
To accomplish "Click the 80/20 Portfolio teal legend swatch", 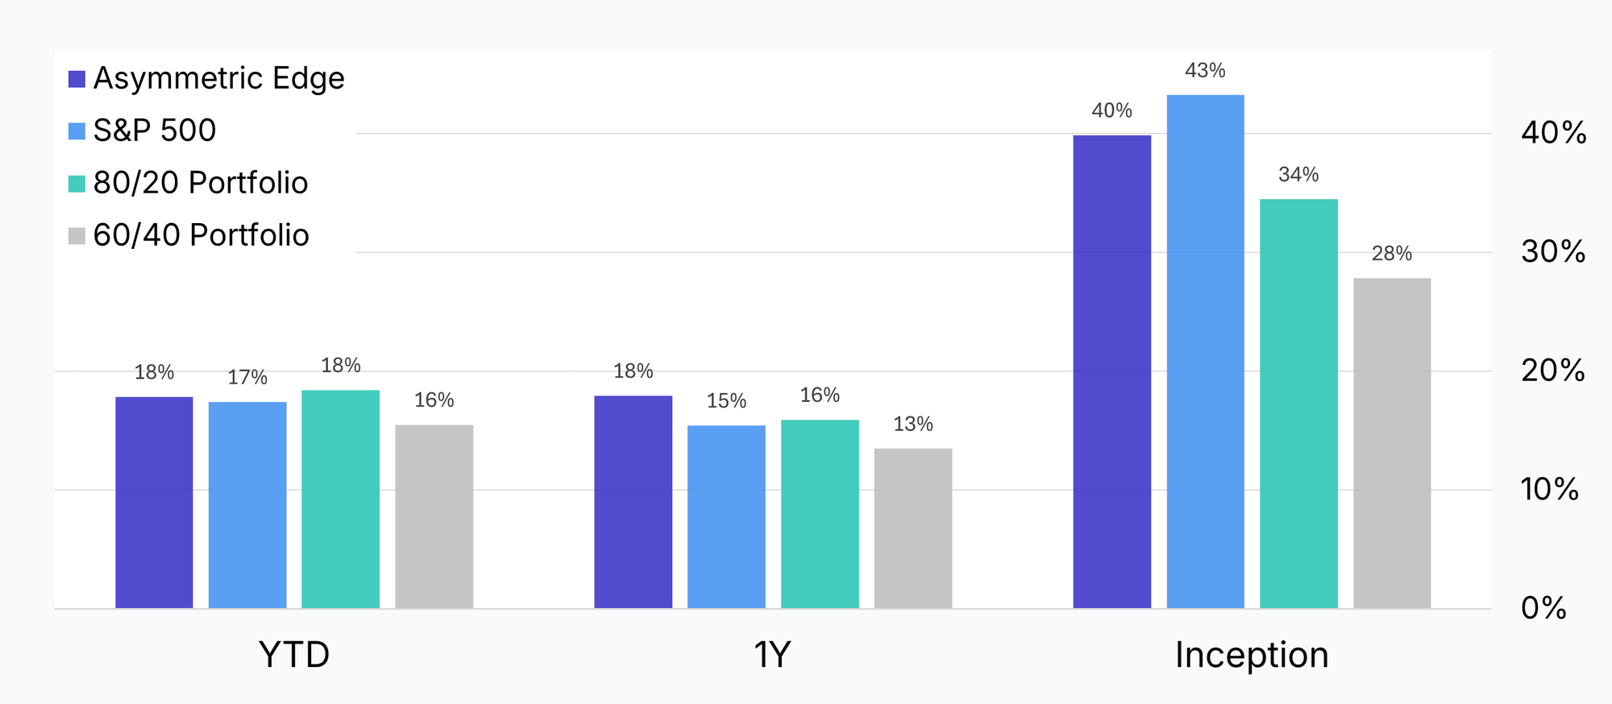I will [x=77, y=184].
